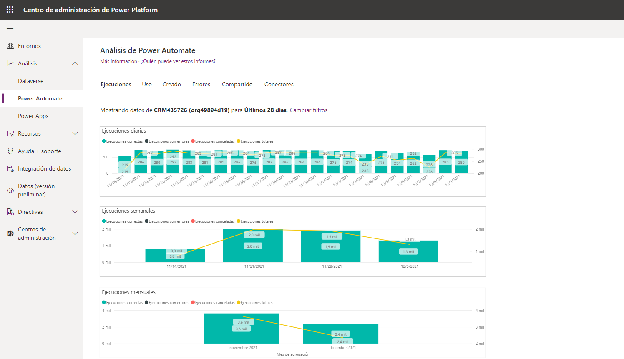Open the Más información link

pos(118,61)
